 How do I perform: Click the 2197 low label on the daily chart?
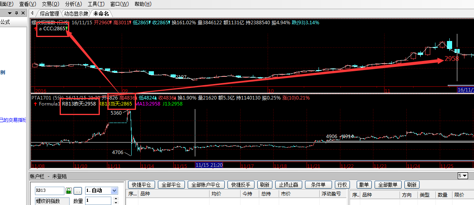(x=181, y=77)
